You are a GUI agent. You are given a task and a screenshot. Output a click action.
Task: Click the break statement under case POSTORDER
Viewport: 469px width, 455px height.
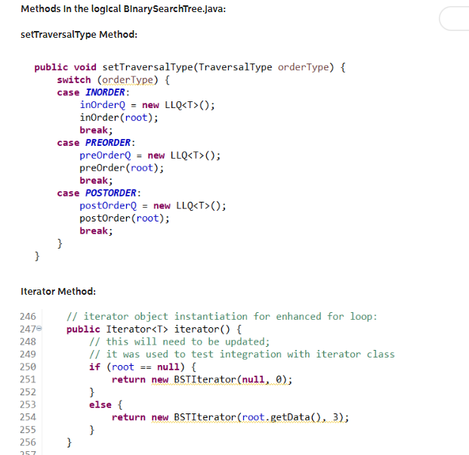coord(96,231)
